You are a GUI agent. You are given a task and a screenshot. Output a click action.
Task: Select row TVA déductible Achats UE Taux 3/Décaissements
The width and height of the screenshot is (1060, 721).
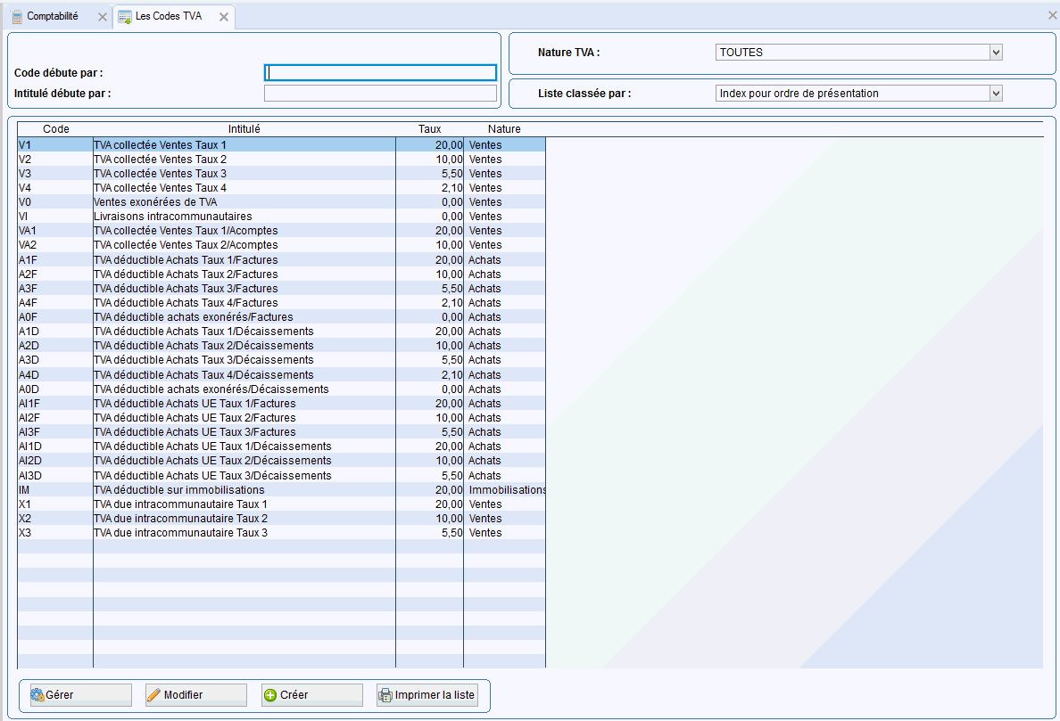coord(281,475)
